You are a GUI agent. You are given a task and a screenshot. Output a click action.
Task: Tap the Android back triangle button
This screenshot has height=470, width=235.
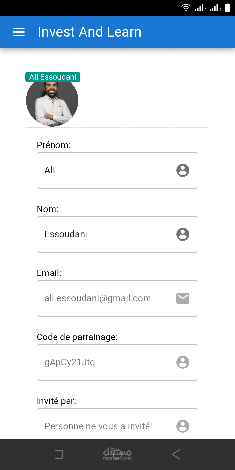[176, 454]
